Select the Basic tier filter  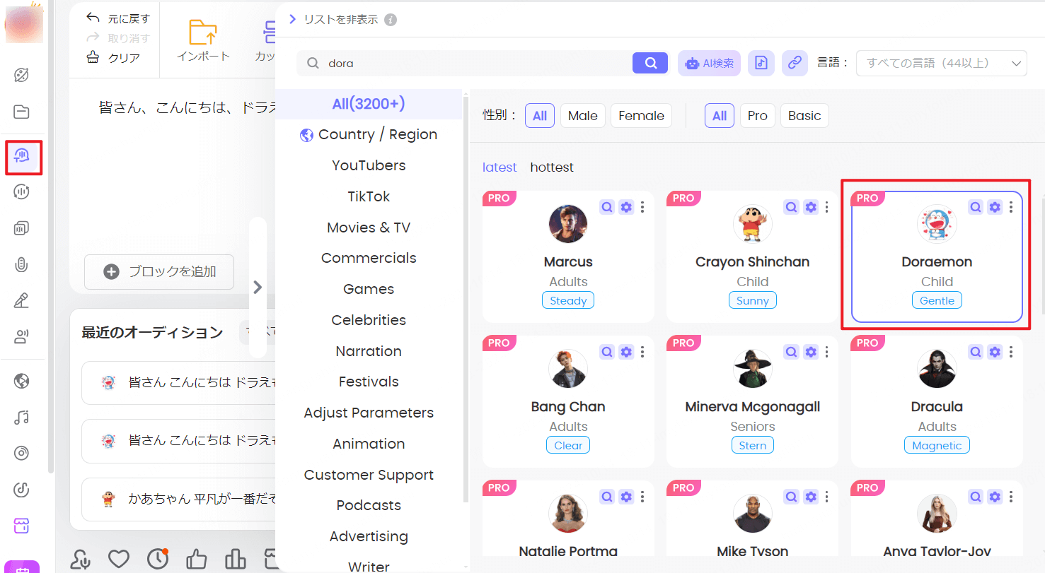pyautogui.click(x=804, y=116)
